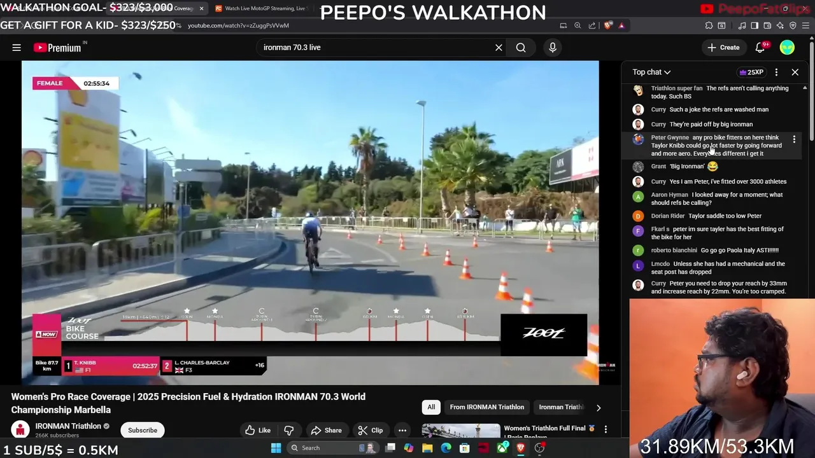Select the 'Ironman Triathl...' chip
Viewport: 815px width, 458px height.
point(561,407)
